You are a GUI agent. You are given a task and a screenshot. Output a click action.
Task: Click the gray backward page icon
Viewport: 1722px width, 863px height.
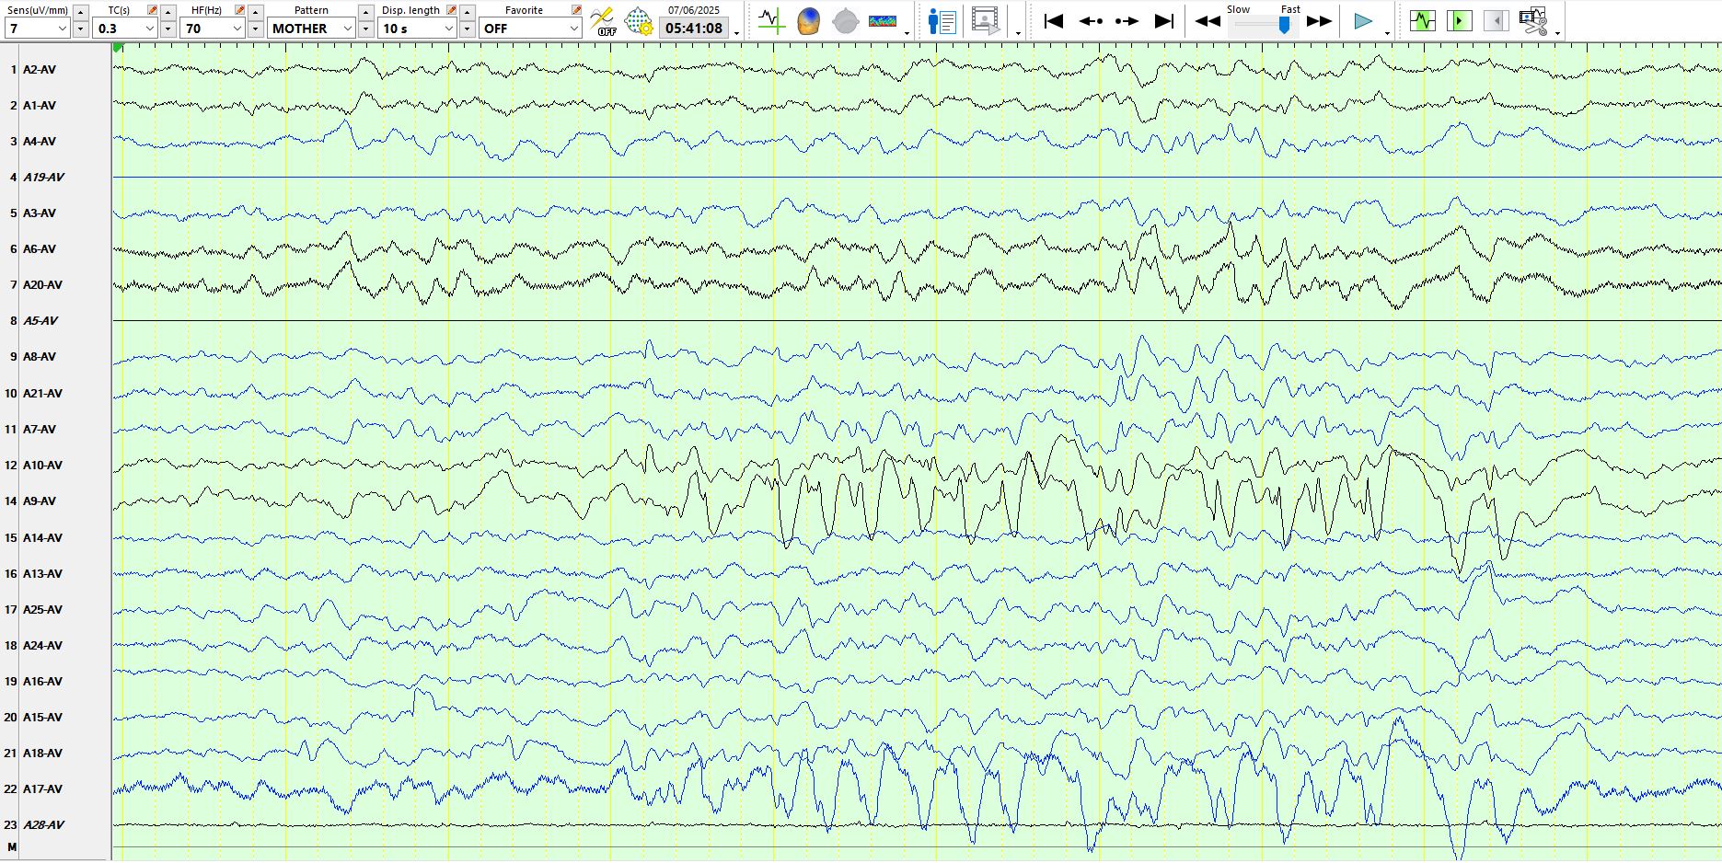[x=1497, y=20]
